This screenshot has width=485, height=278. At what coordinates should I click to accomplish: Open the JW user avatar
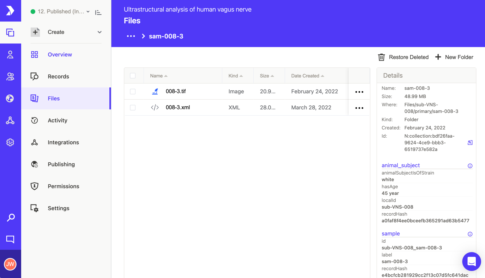(10, 264)
